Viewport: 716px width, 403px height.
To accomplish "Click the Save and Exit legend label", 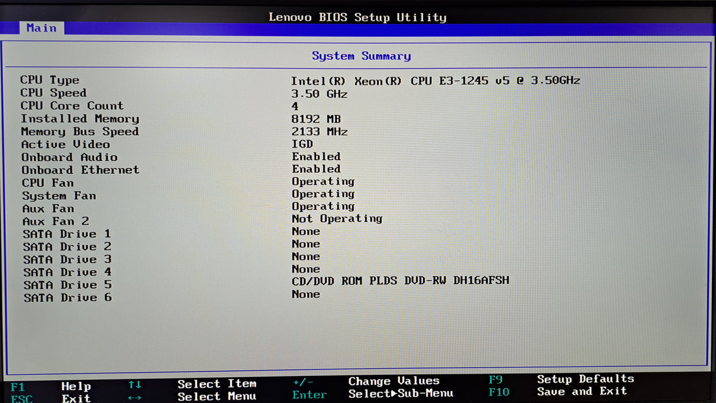I will coord(582,391).
